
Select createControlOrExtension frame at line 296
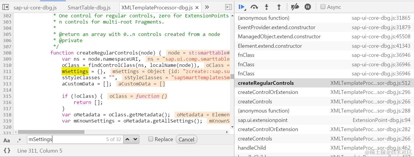[x=324, y=92]
